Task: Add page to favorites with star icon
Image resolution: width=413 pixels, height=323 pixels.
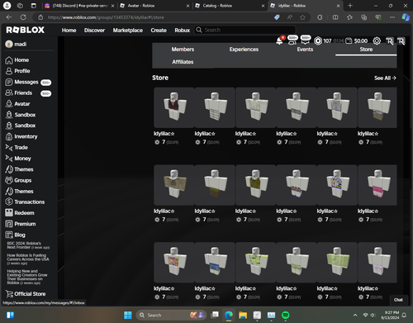Action: (x=302, y=17)
